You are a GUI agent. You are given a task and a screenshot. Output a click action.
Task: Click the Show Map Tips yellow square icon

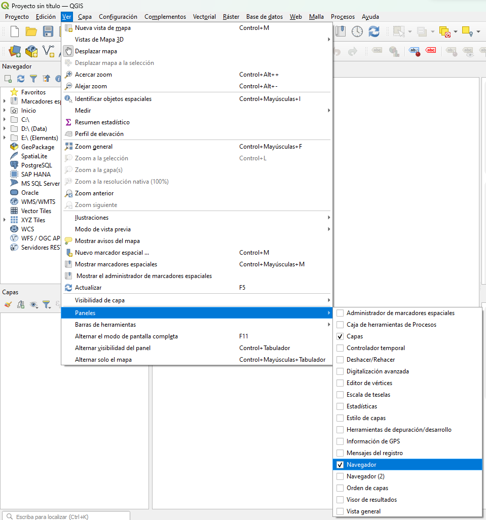[x=467, y=31]
